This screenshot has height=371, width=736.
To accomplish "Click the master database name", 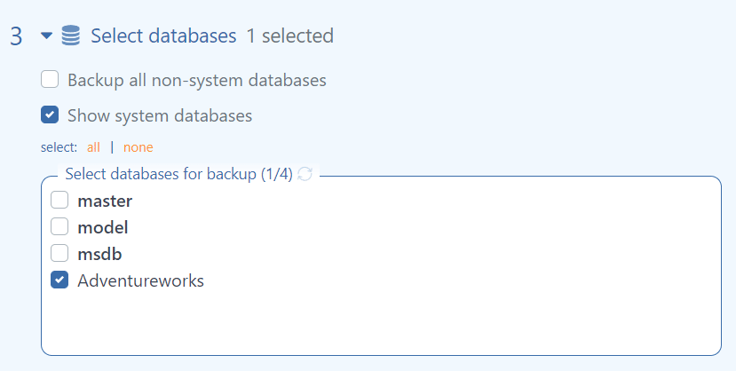I will tap(105, 201).
